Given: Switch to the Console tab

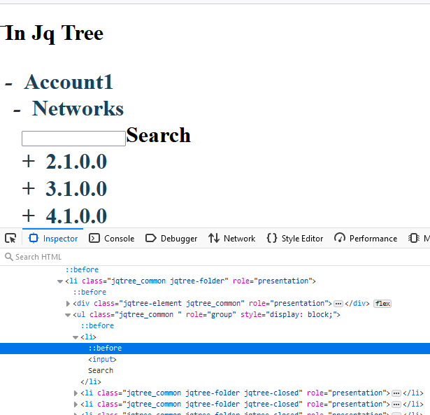Looking at the screenshot, I should point(112,238).
